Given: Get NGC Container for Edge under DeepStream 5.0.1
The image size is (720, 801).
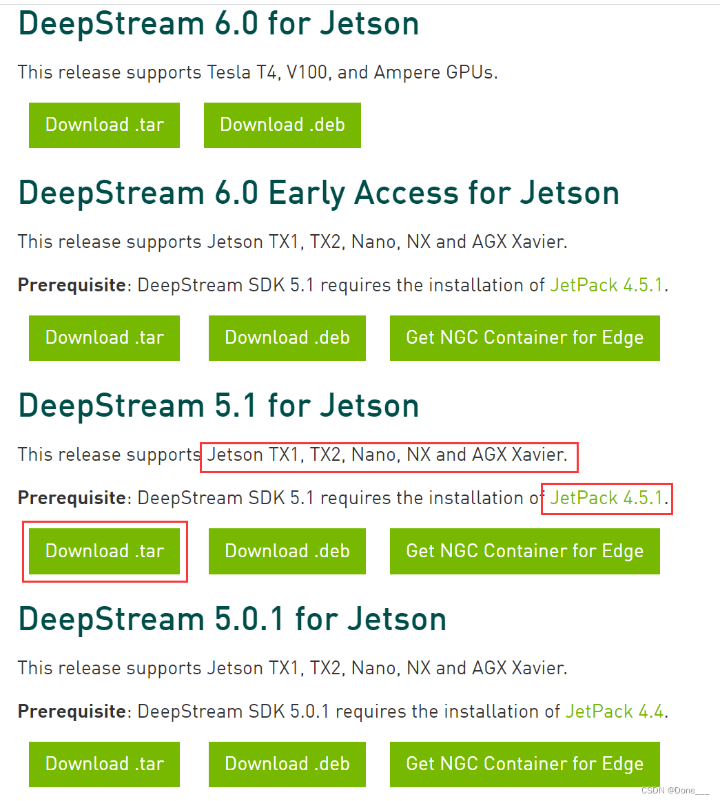Looking at the screenshot, I should point(524,764).
